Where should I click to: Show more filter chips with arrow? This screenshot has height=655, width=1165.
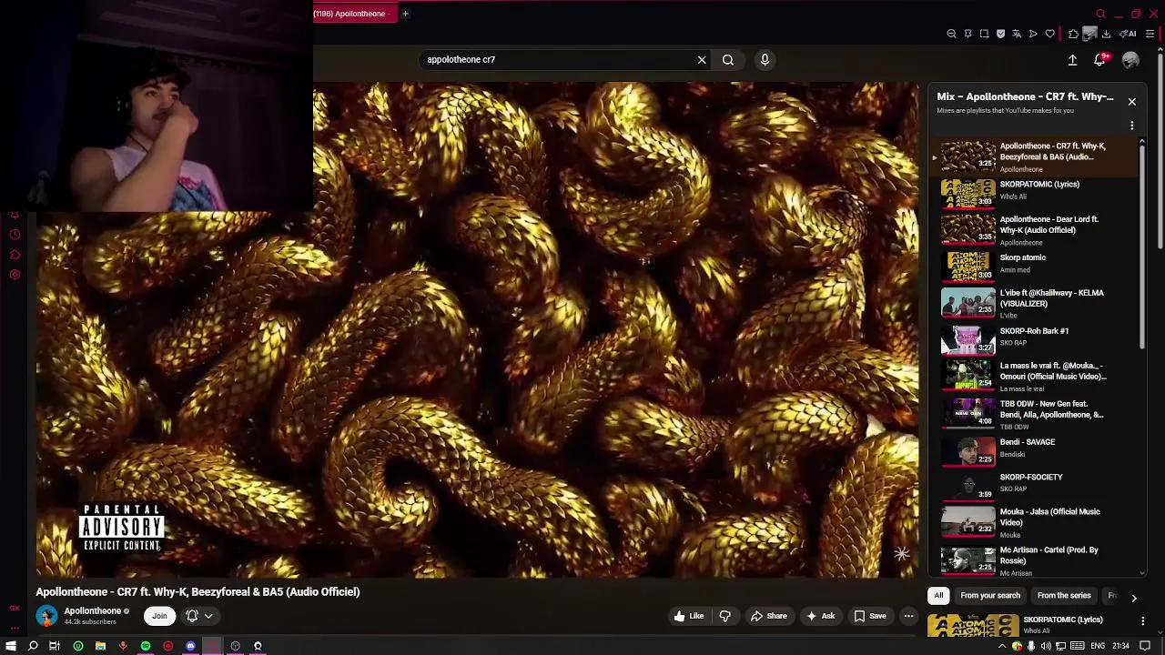click(1133, 598)
